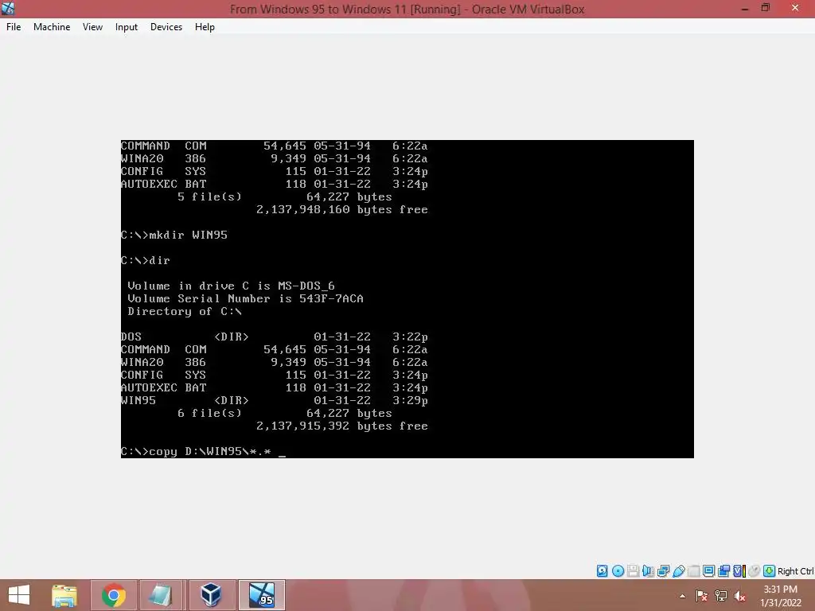The height and width of the screenshot is (611, 815).
Task: Click the 'copy D:\WIN95\*.*' command prompt
Action: point(203,452)
